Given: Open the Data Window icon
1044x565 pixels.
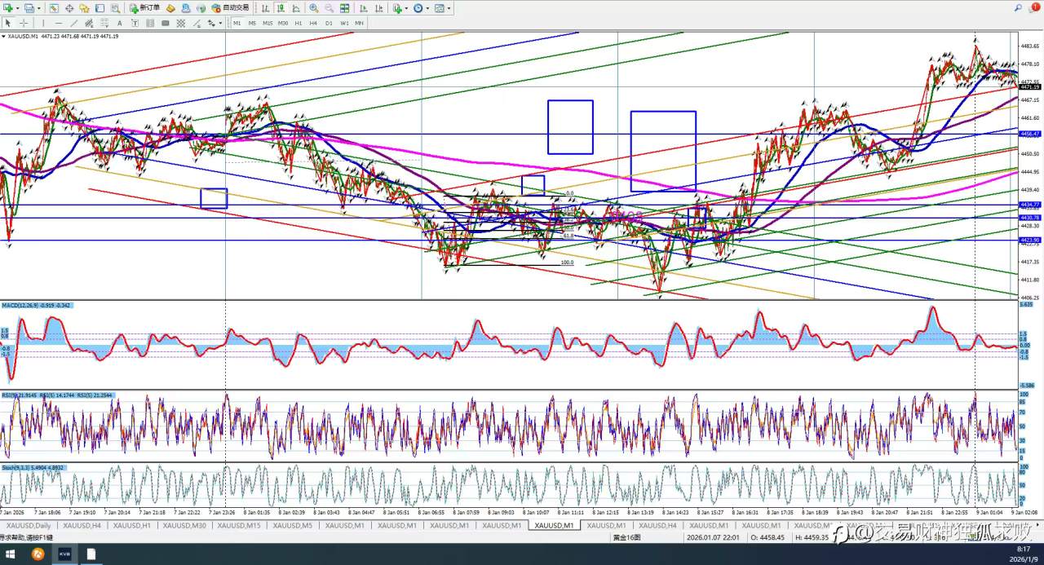Looking at the screenshot, I should 69,8.
